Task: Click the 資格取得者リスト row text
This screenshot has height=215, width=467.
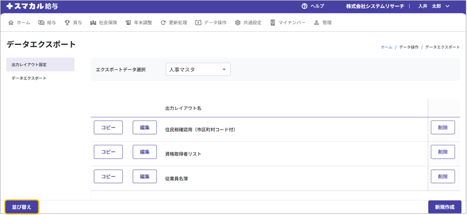Action: point(183,154)
